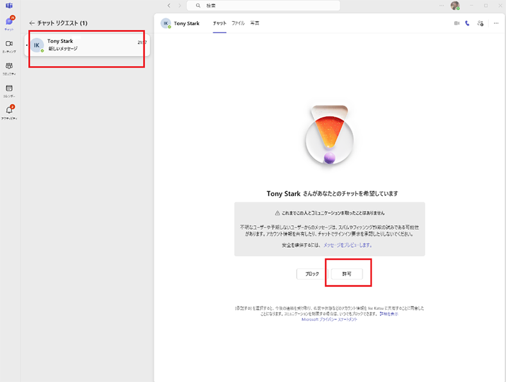Open the Calendar from the sidebar

[9, 90]
